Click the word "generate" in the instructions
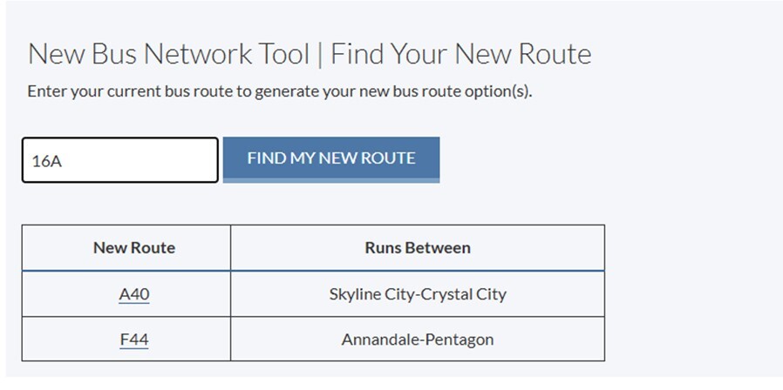Screen dimensions: 783x390 click(289, 91)
